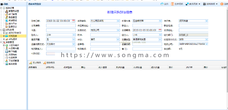Open 操作日志 in the navigation tree
This screenshot has height=110, width=228.
coord(13,24)
